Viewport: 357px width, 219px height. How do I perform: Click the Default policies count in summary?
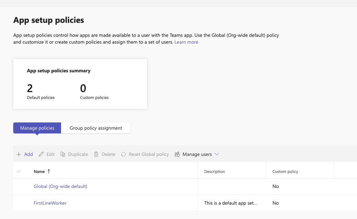(x=30, y=89)
